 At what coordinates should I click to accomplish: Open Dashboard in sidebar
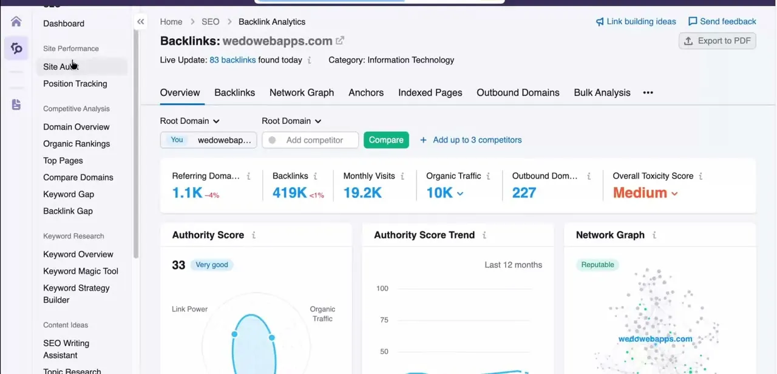pos(64,24)
